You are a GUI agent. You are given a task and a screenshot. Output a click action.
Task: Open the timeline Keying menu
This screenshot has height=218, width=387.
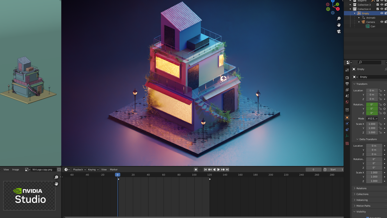point(93,169)
